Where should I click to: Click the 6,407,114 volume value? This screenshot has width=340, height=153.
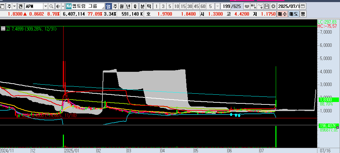[x=74, y=14]
